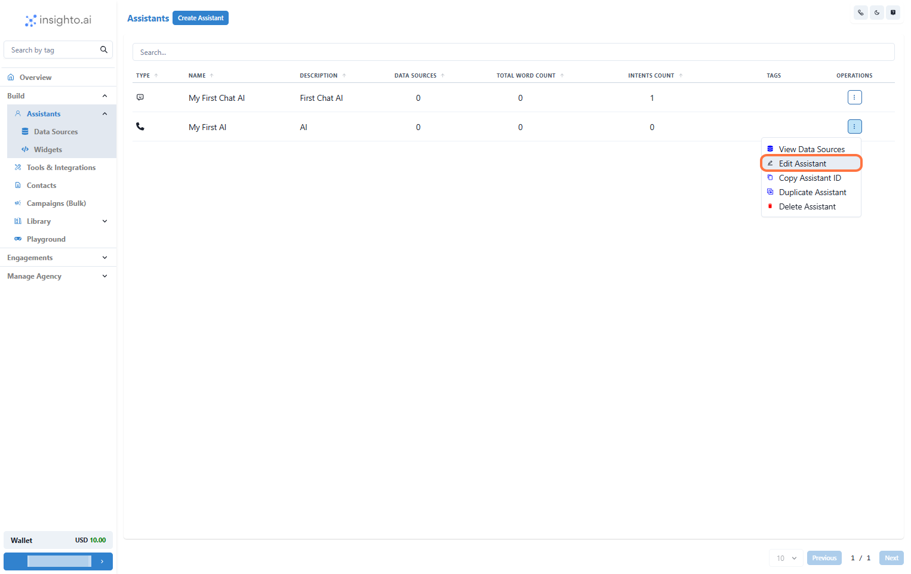911x574 pixels.
Task: Expand the Library submenu chevron
Action: click(x=105, y=221)
